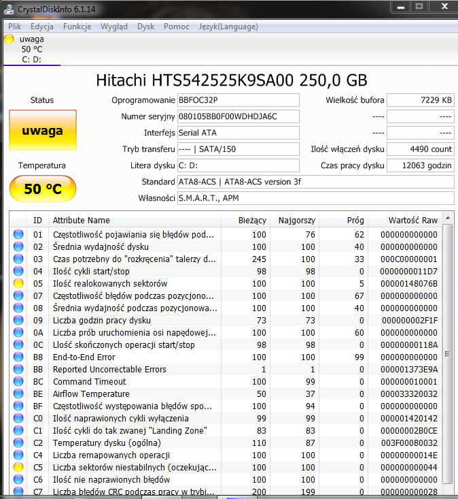Select the Ilość realokowanych sektorów row text
458x499 pixels.
tap(110, 283)
